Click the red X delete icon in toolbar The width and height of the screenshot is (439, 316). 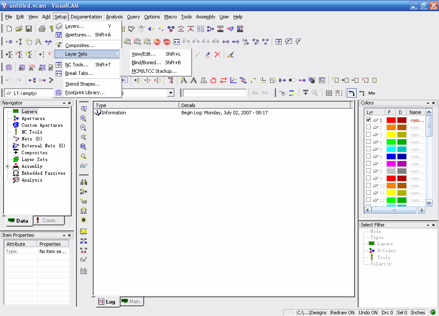tap(217, 54)
